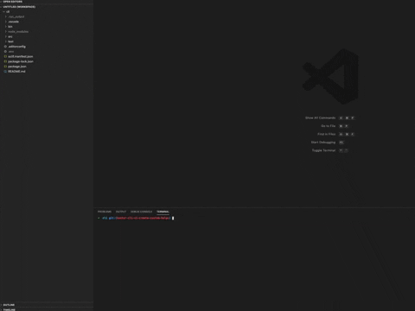Click the JSON icon beside package.json
This screenshot has width=415, height=311.
click(5, 67)
